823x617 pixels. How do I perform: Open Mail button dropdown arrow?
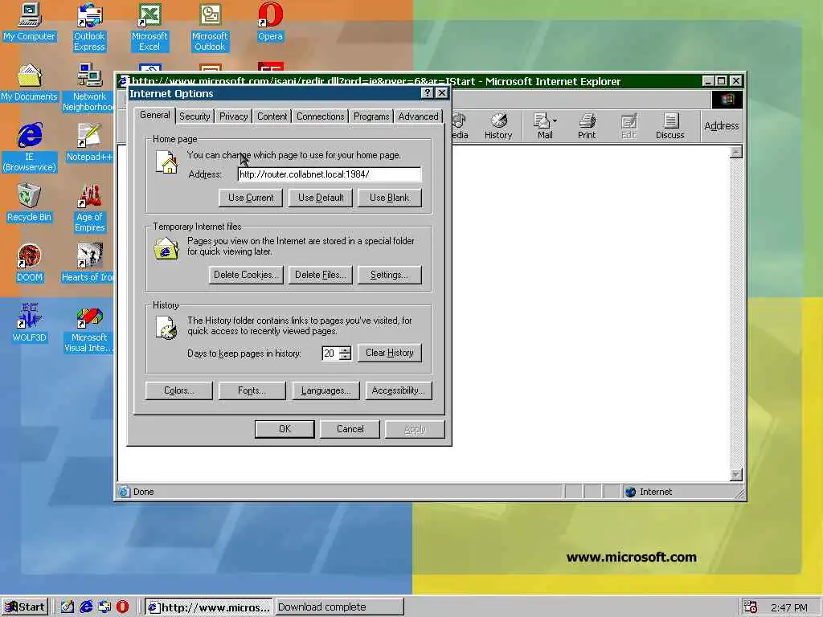(x=555, y=121)
